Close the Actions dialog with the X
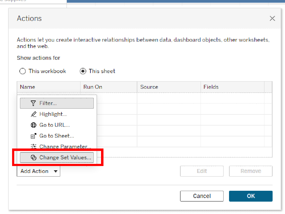 point(272,18)
